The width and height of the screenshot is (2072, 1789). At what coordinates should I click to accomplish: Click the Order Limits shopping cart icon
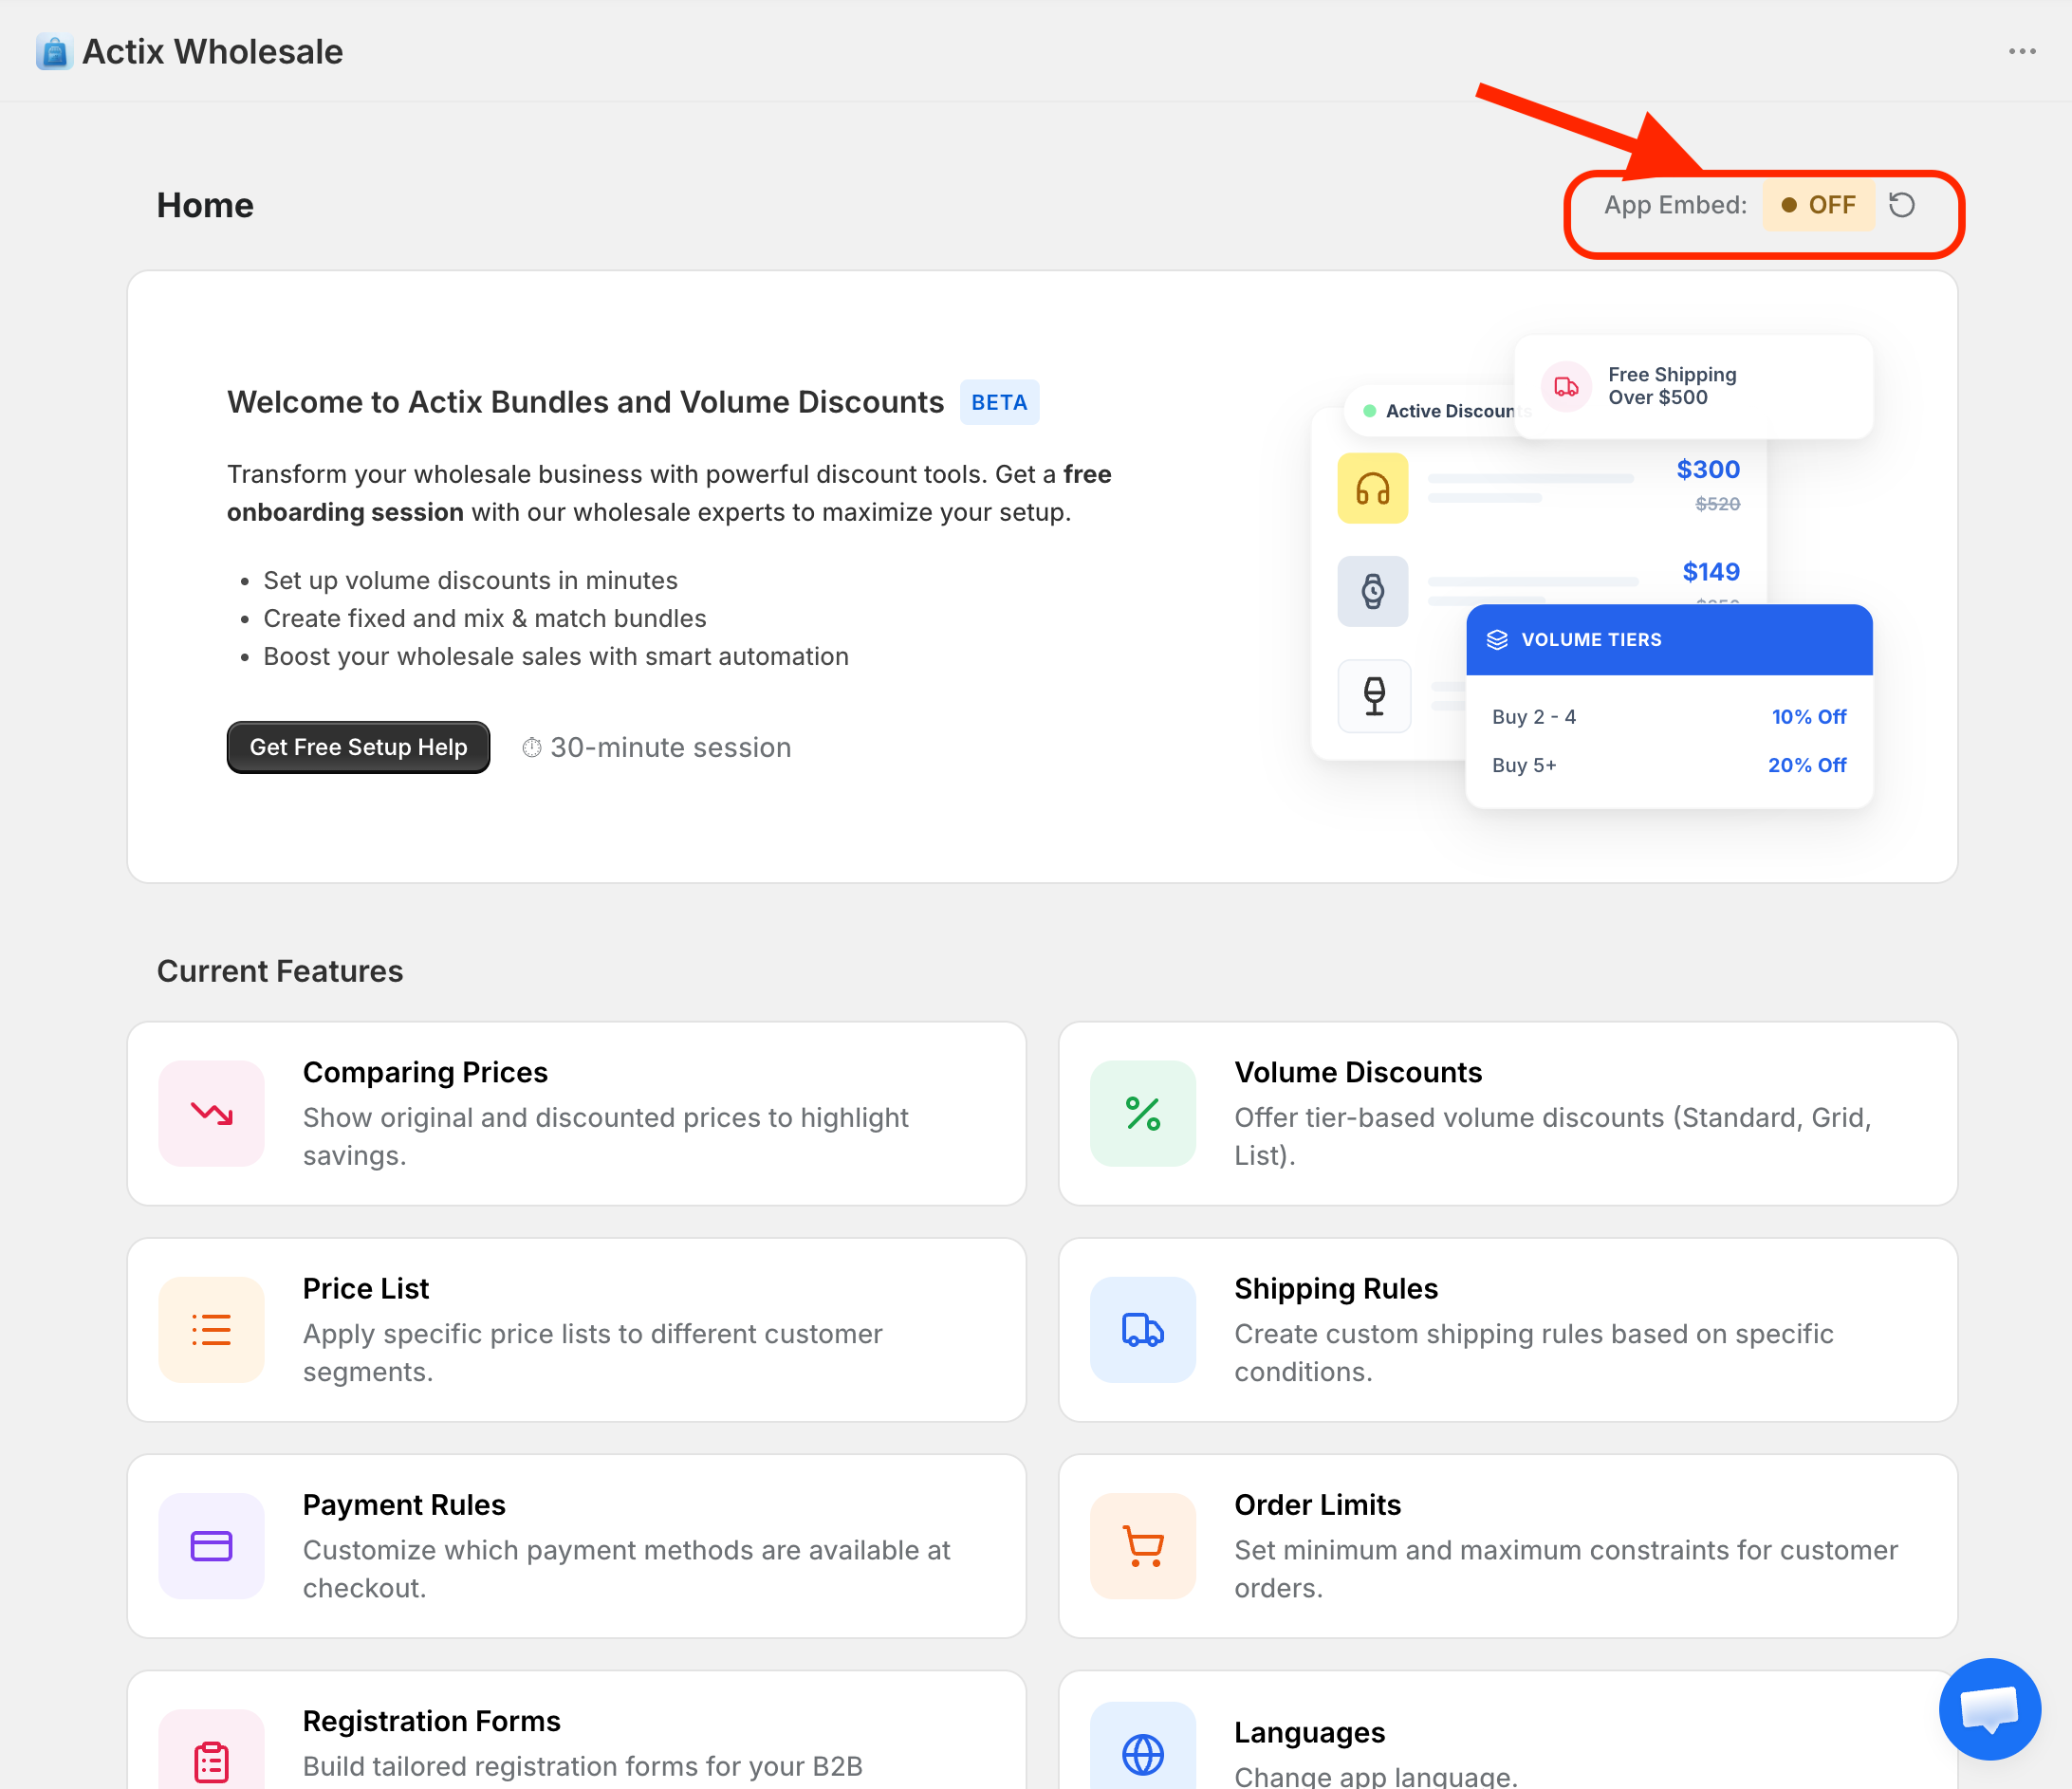click(x=1142, y=1546)
